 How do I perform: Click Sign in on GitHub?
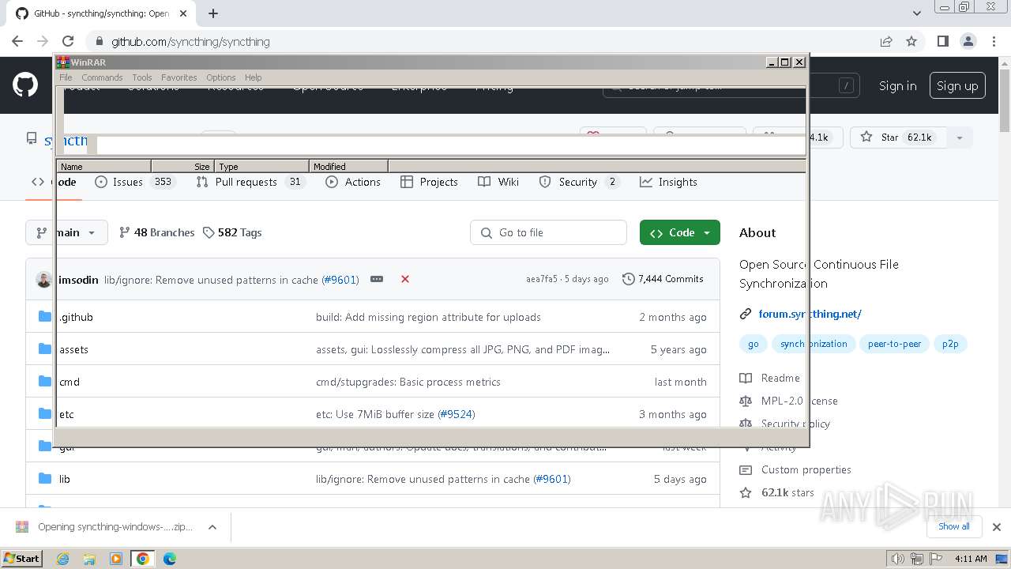[898, 85]
